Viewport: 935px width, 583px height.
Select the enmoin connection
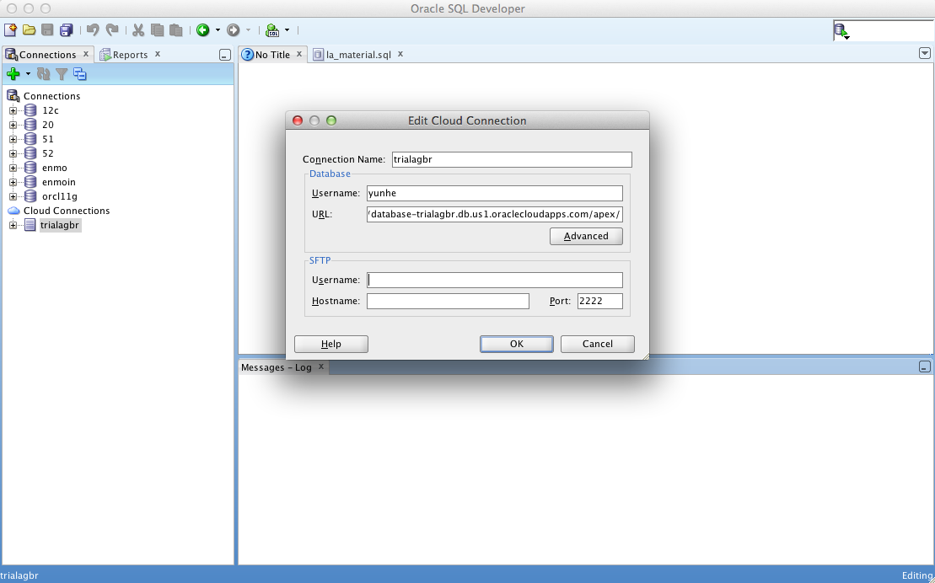58,182
